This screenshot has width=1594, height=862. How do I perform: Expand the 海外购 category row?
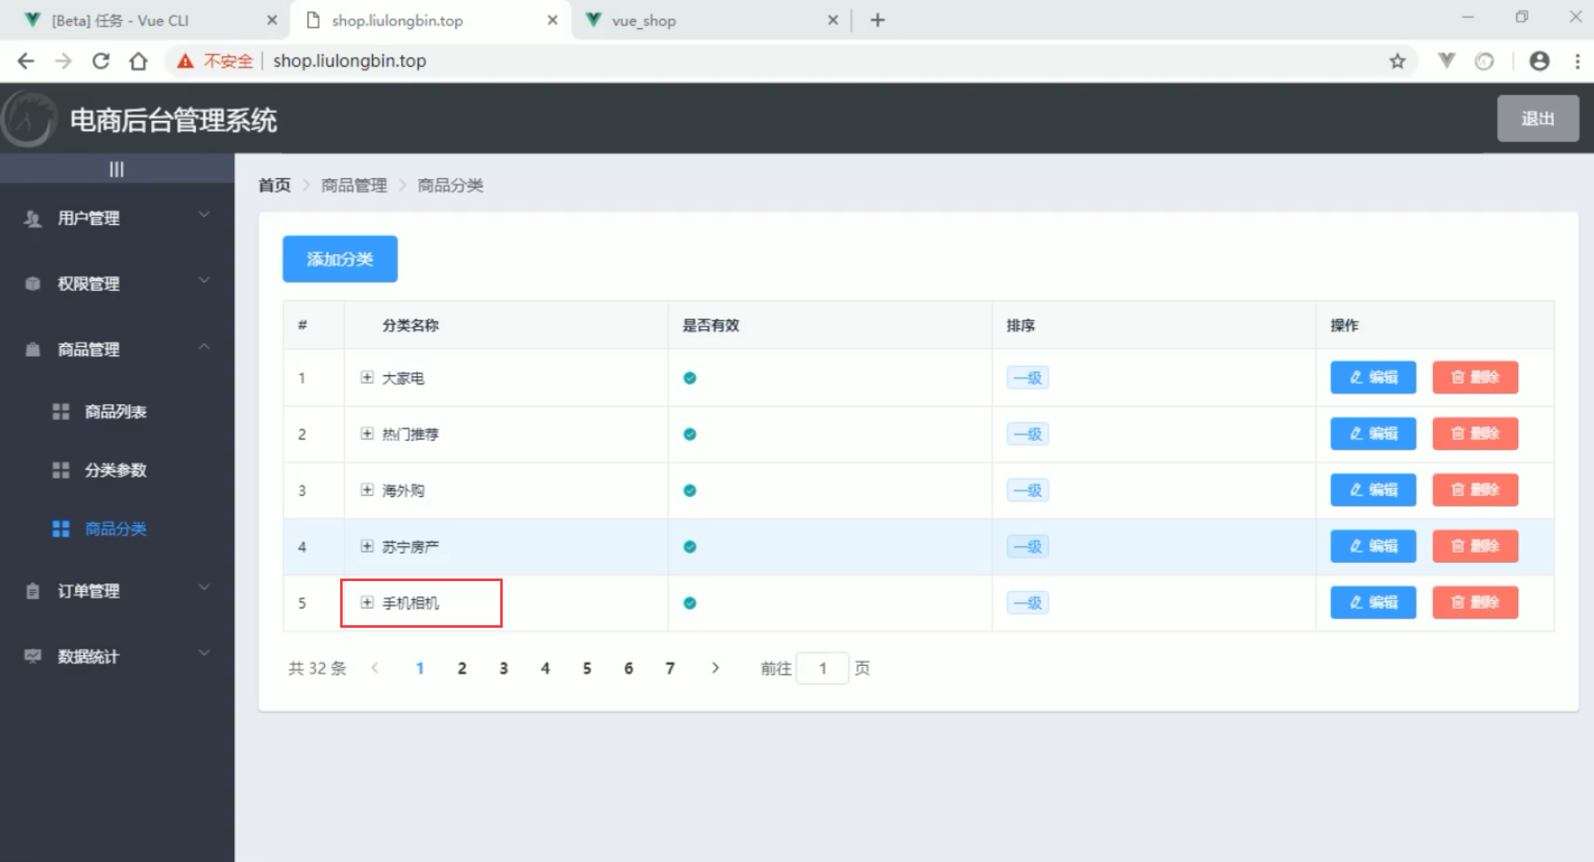point(367,490)
